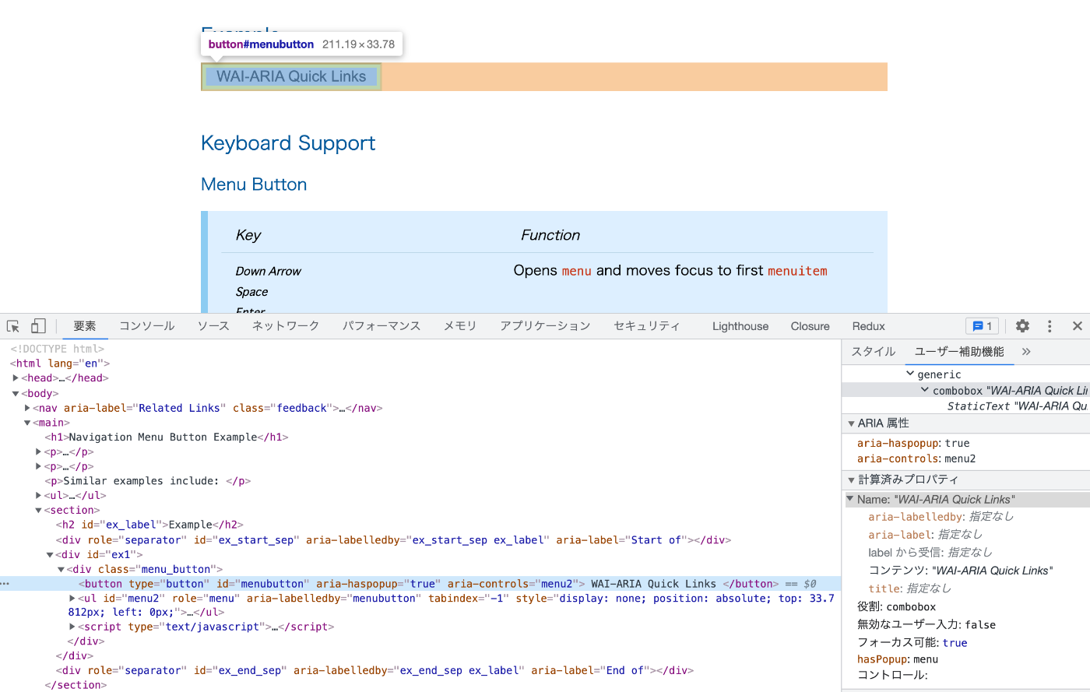This screenshot has height=692, width=1090.
Task: Expand the ul node under Similar examples
Action: click(39, 495)
